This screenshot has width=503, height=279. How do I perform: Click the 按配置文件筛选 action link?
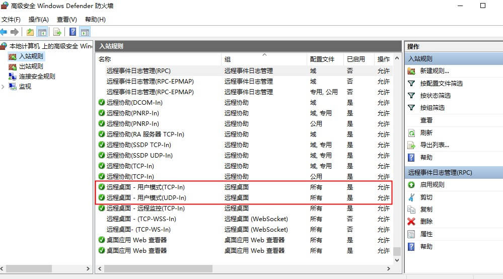tap(442, 84)
